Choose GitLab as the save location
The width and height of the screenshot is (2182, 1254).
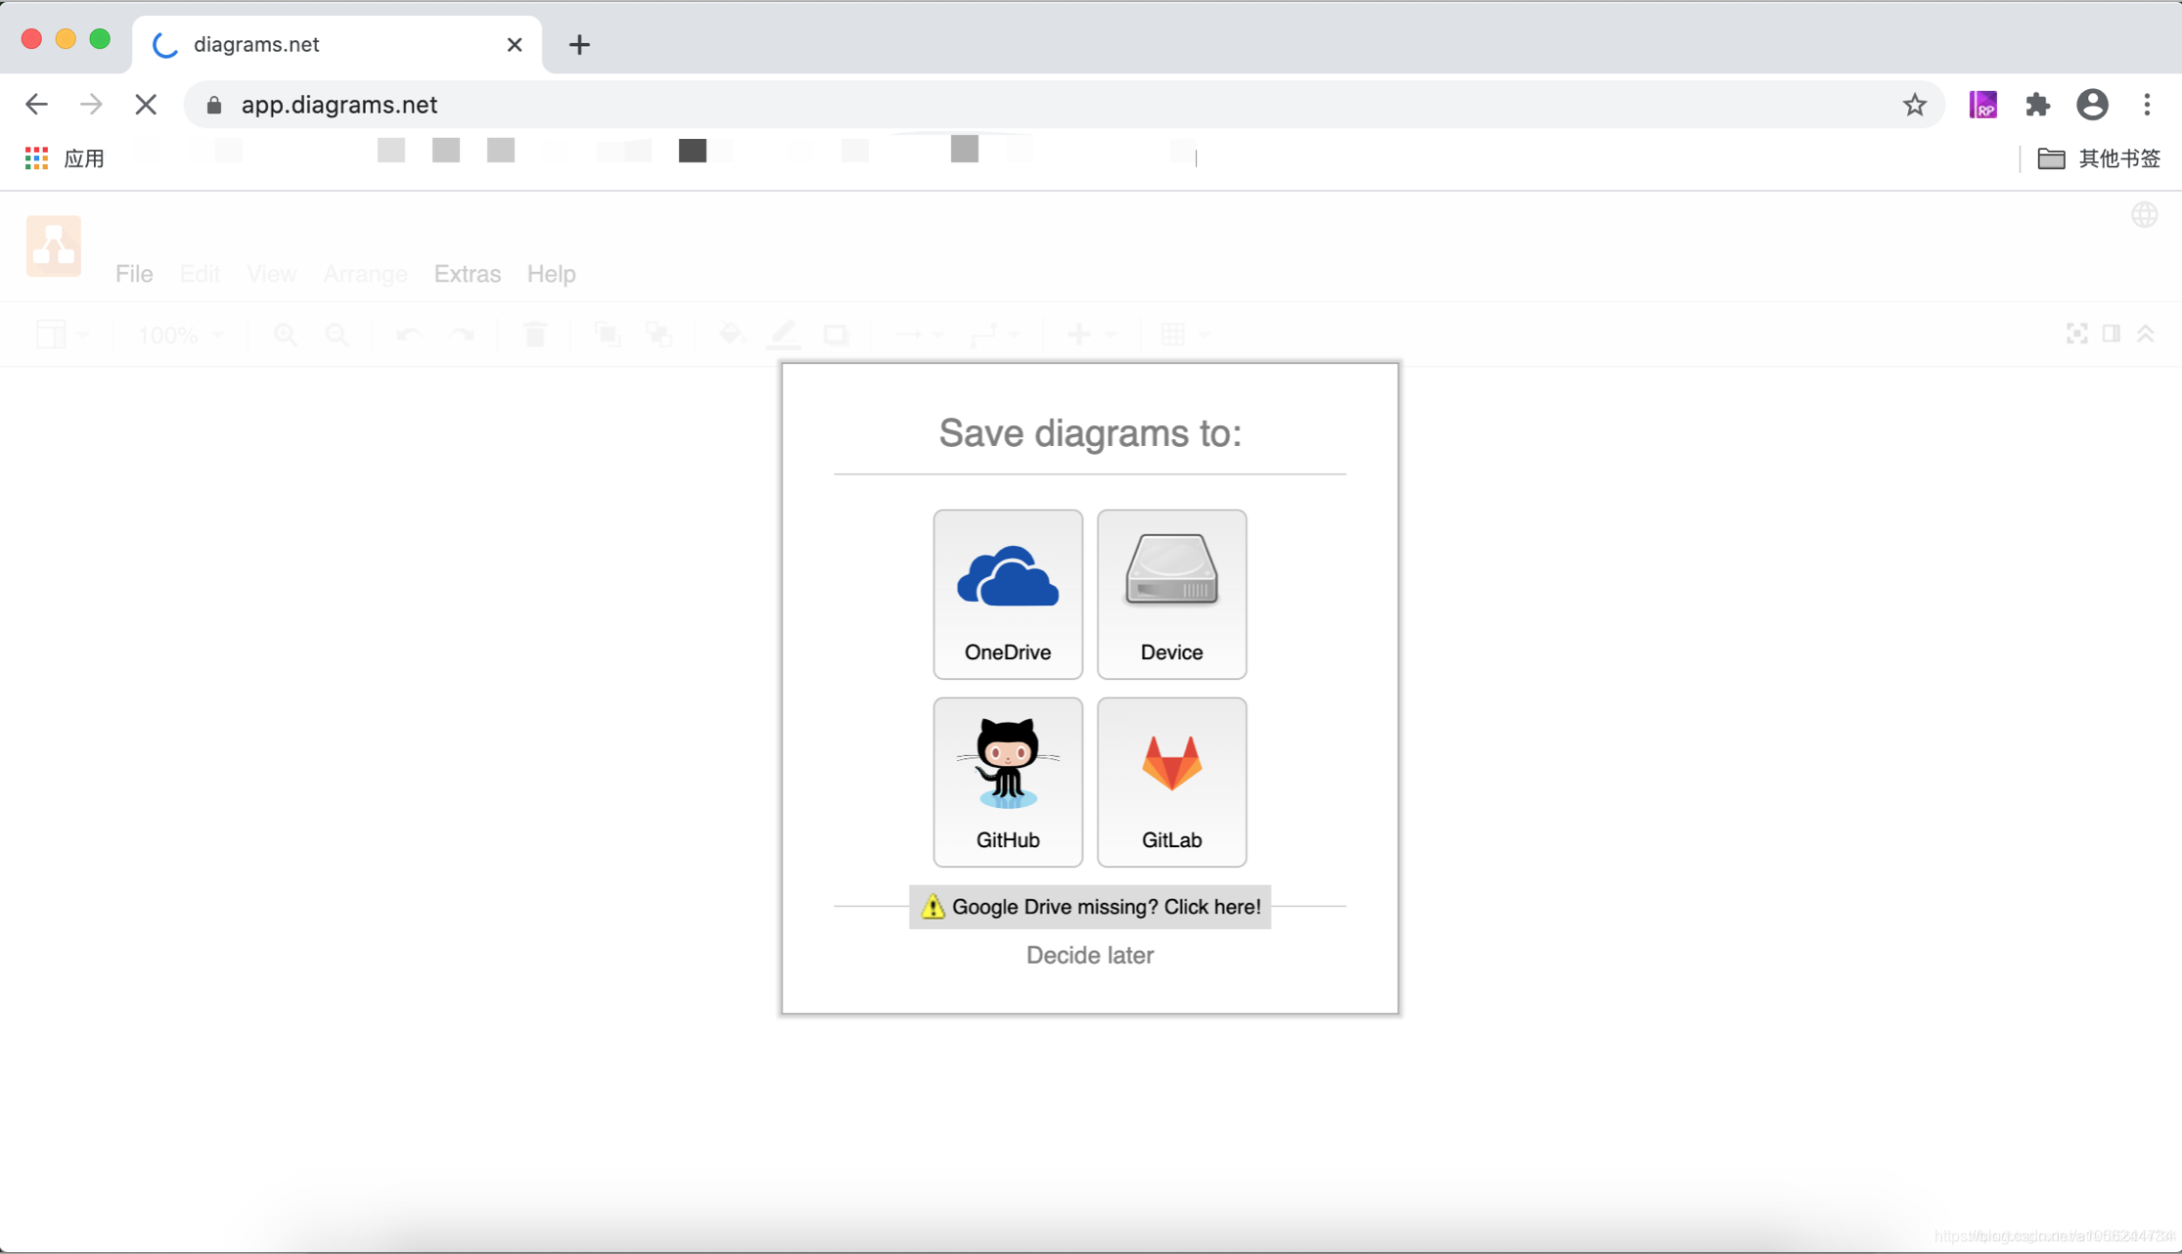1171,782
